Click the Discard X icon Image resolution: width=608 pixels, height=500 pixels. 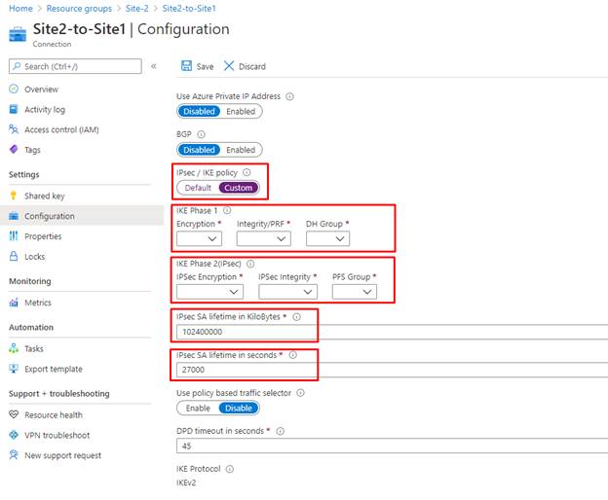tap(229, 66)
